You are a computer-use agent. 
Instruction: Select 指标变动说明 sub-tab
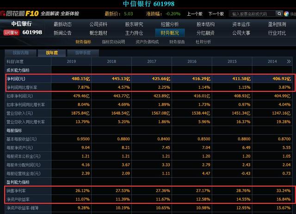[113, 42]
